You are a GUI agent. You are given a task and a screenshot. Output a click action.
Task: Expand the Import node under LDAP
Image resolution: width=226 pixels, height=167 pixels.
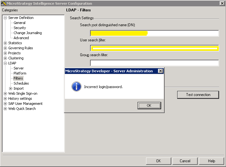[x=11, y=89]
